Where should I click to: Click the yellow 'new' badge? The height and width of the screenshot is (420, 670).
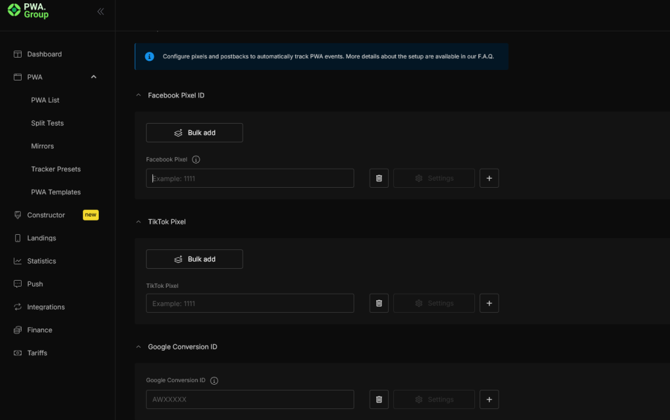coord(90,215)
